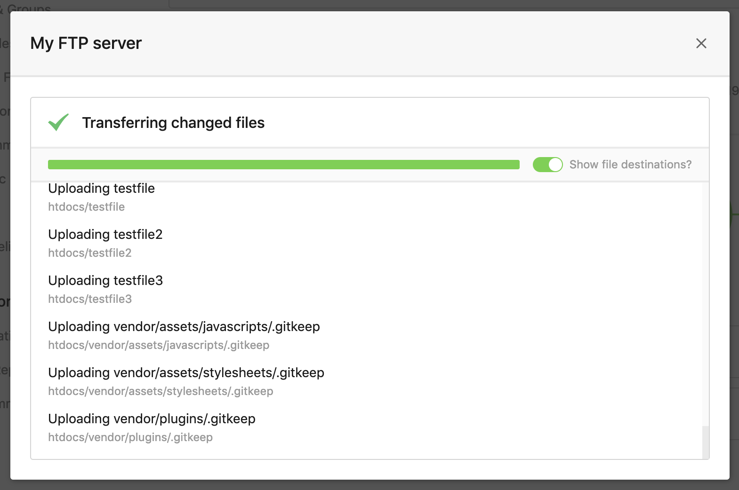Click the htdocs/testfile2 destination path

click(x=89, y=253)
